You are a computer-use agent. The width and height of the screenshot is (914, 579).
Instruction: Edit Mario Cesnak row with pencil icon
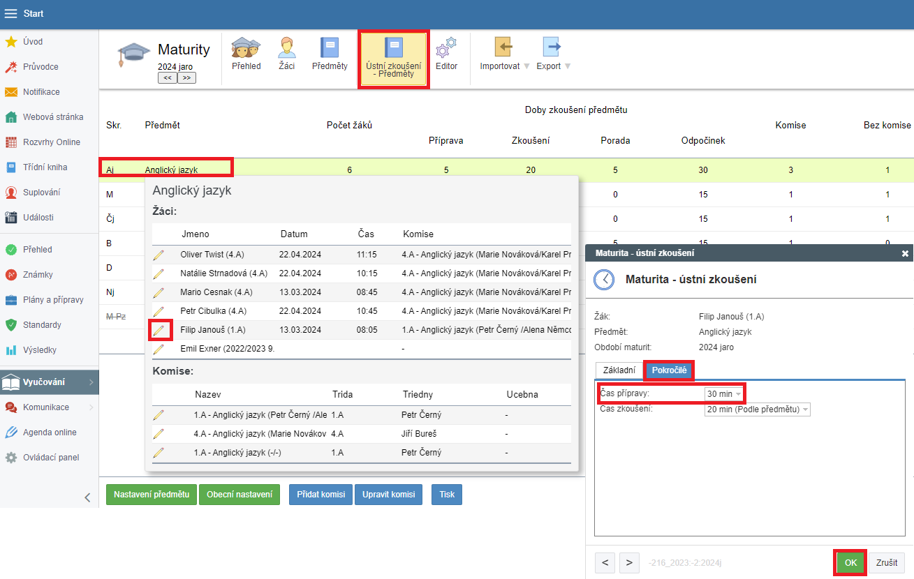(159, 292)
